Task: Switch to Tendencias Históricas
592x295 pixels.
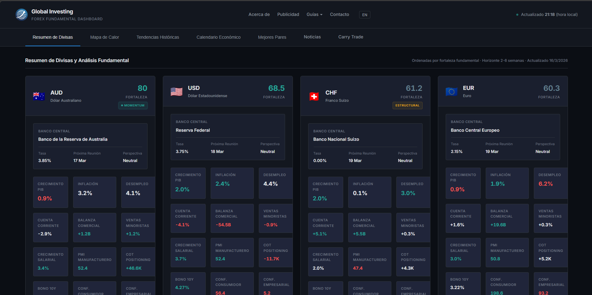Action: (x=158, y=37)
